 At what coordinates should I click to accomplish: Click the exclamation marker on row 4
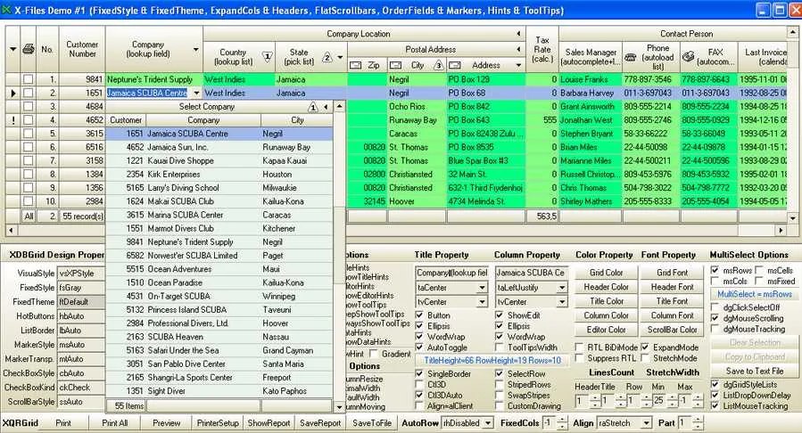point(13,120)
